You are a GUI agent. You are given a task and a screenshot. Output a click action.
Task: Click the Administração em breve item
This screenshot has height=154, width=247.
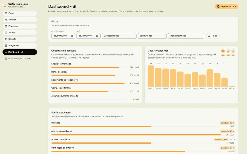pyautogui.click(x=20, y=59)
